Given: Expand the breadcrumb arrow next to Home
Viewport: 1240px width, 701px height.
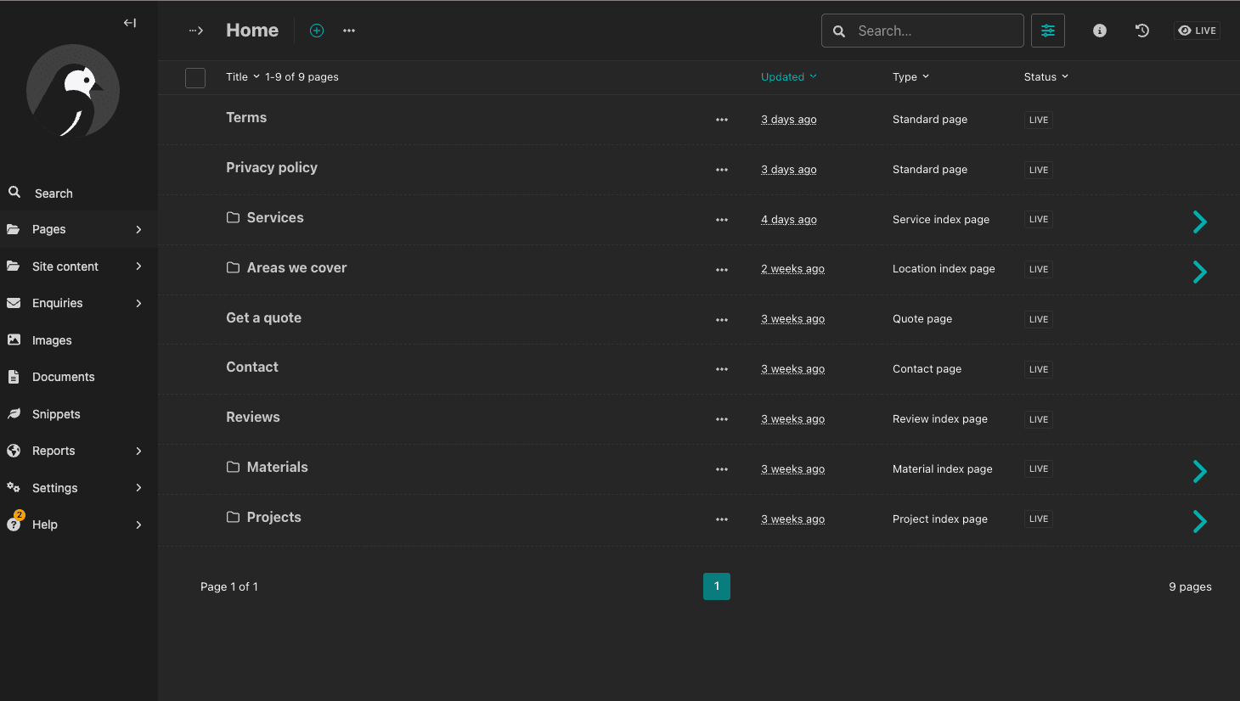Looking at the screenshot, I should pos(196,31).
